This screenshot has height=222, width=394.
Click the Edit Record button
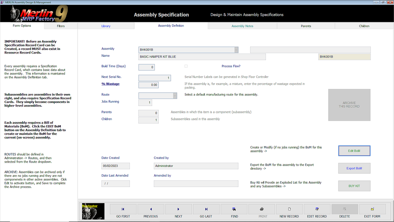tap(317, 211)
